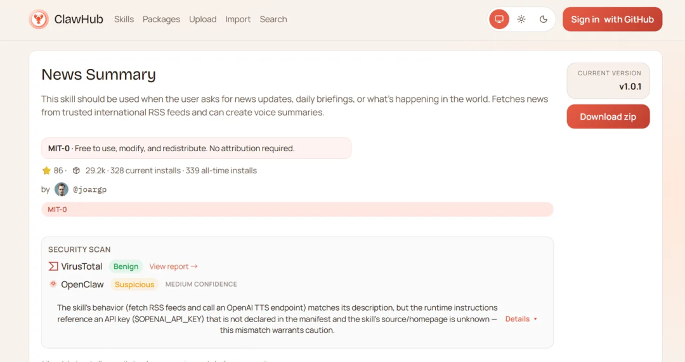The image size is (685, 362).
Task: Click Sign in with GitHub button
Action: point(612,19)
